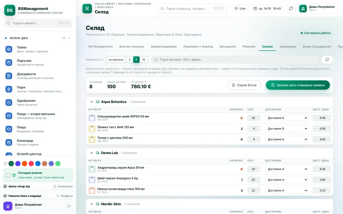Screen dimensions: 343x214
Task: Toggle the Live status pill
Action: point(240,9)
